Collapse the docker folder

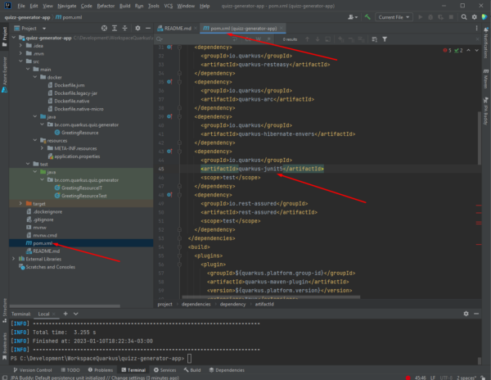[34, 77]
